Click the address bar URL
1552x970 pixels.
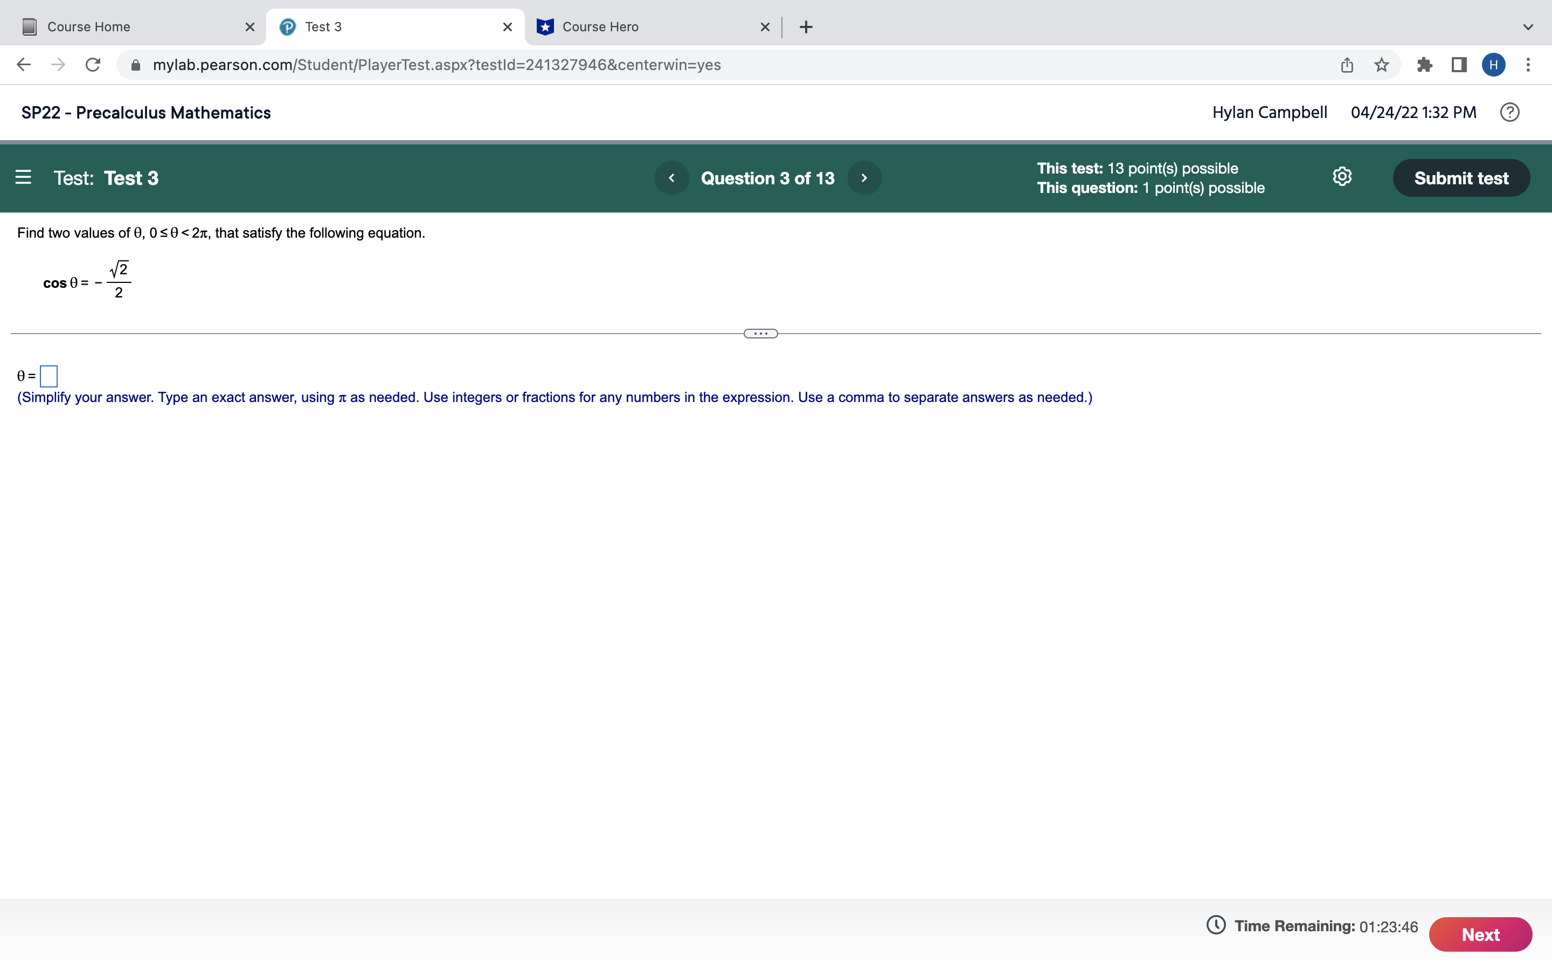[x=436, y=65]
